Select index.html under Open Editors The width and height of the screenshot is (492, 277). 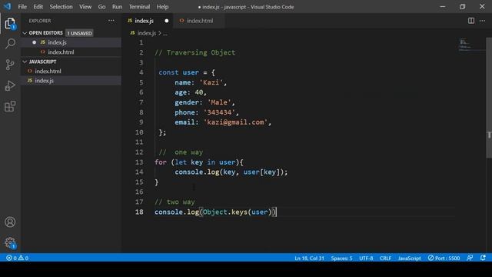(71, 52)
